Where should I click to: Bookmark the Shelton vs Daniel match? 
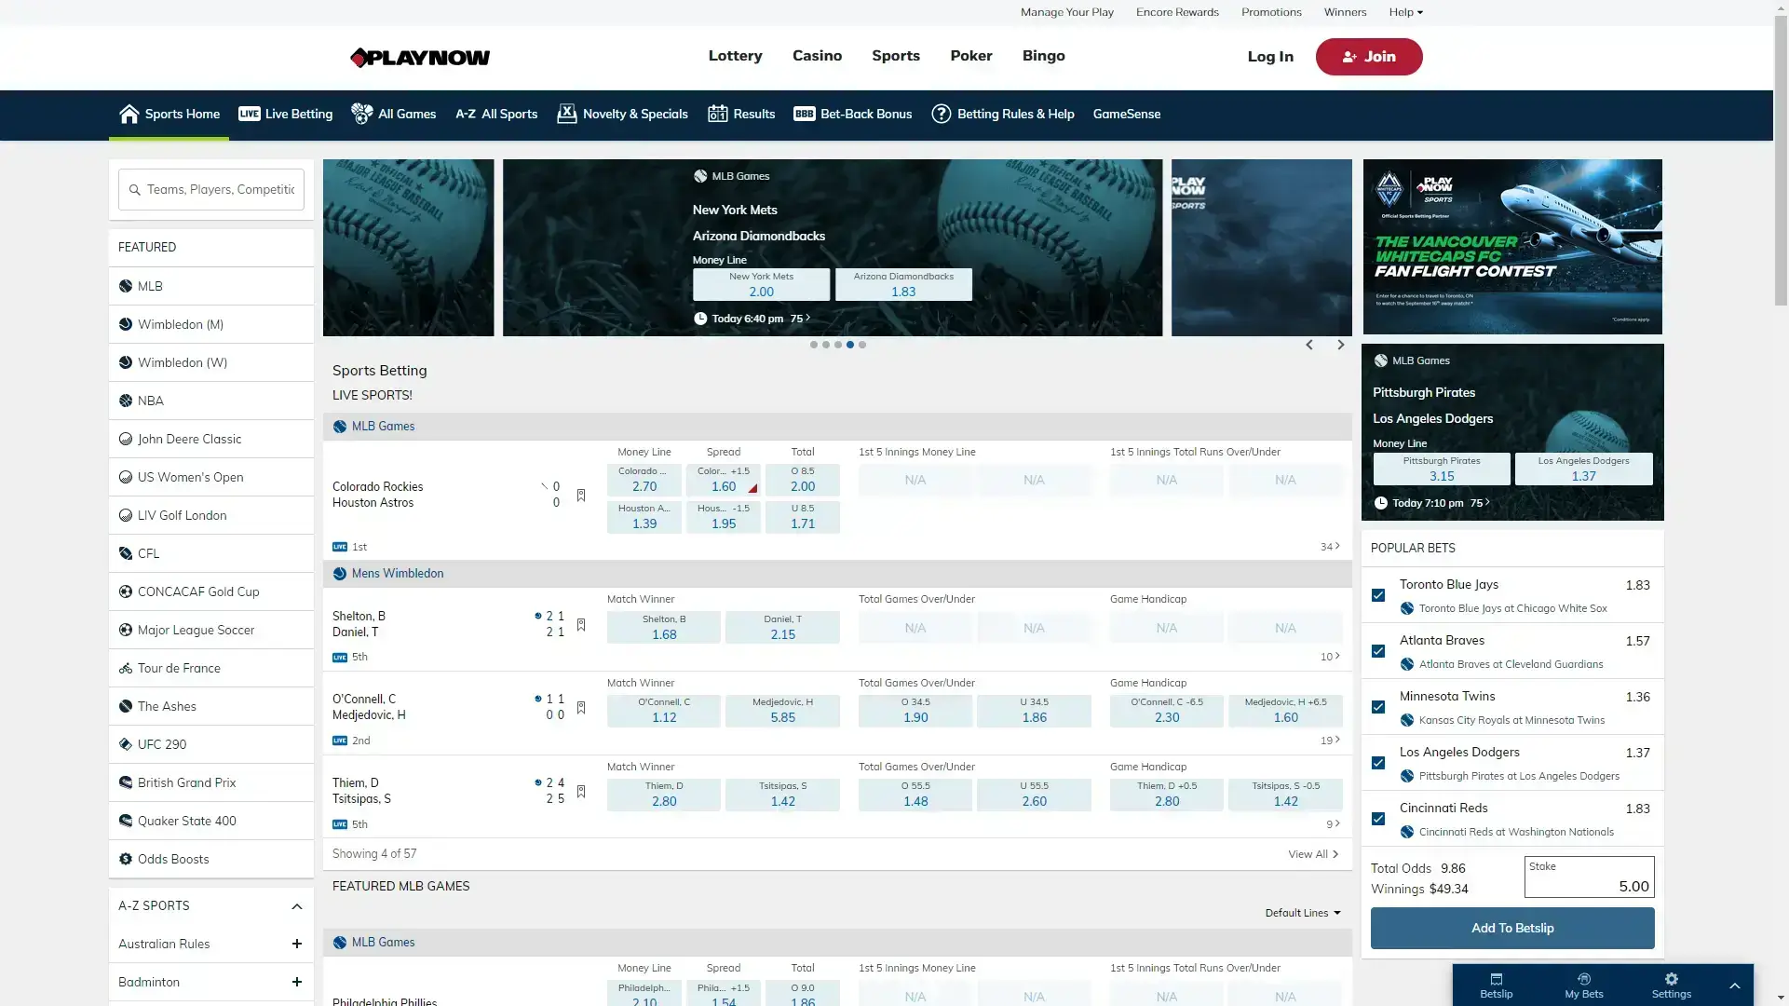(x=581, y=625)
